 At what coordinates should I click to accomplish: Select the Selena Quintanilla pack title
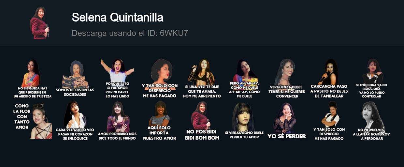(x=117, y=18)
